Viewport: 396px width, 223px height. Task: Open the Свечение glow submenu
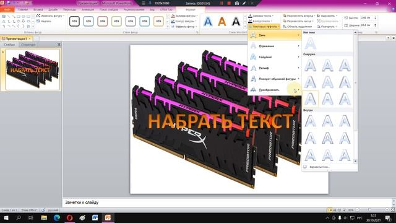point(275,57)
